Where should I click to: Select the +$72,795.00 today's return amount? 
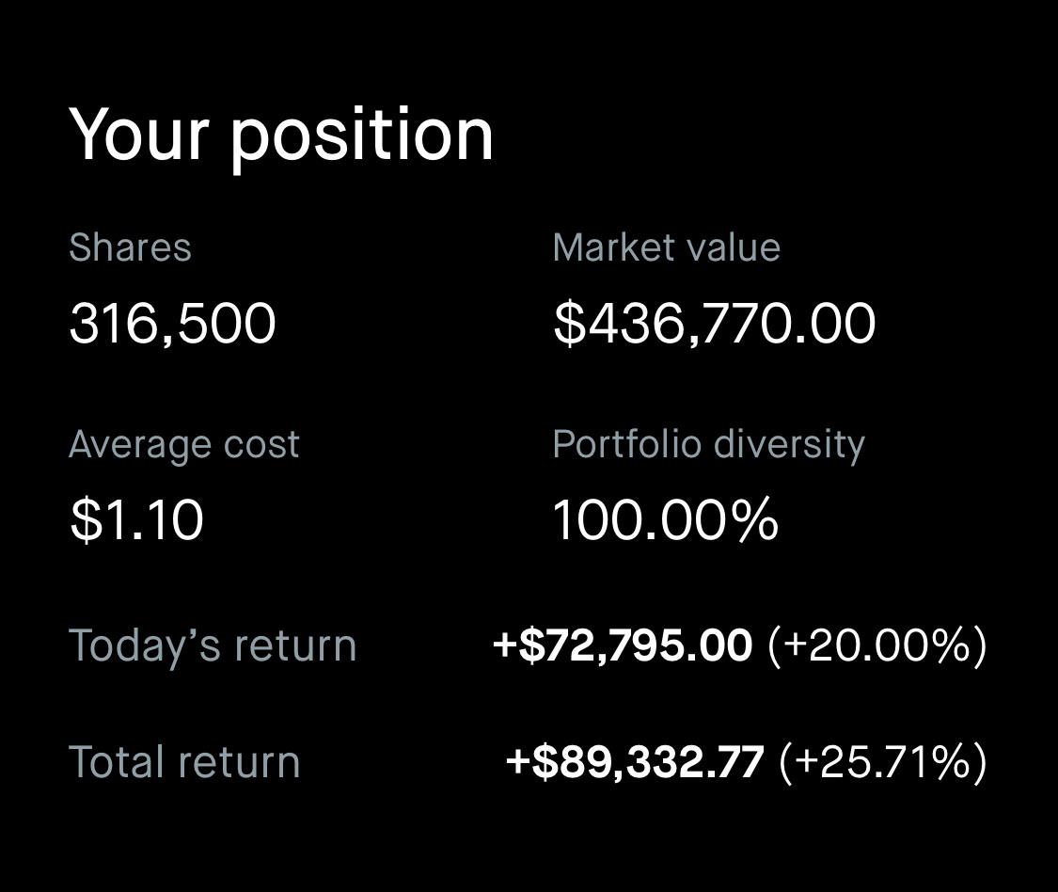pos(623,645)
